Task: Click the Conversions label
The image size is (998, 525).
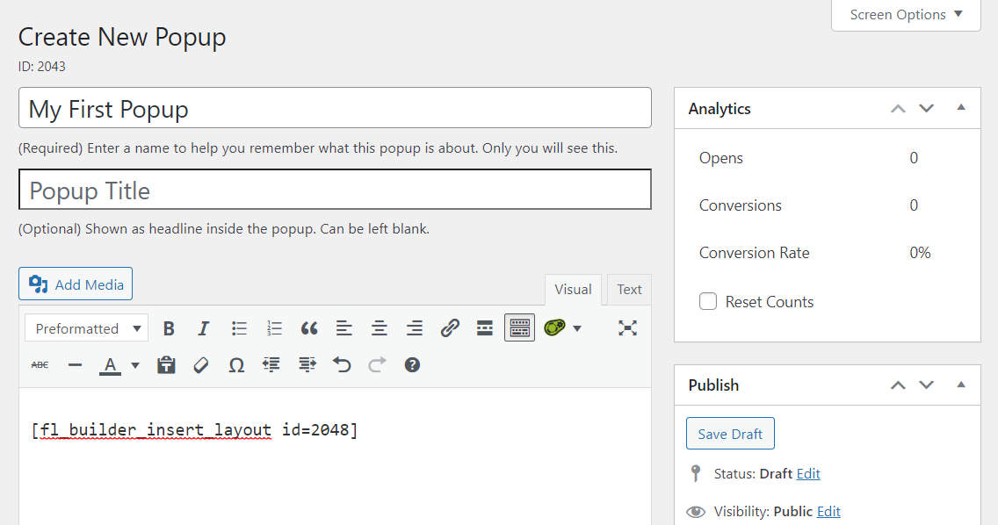Action: pyautogui.click(x=741, y=205)
